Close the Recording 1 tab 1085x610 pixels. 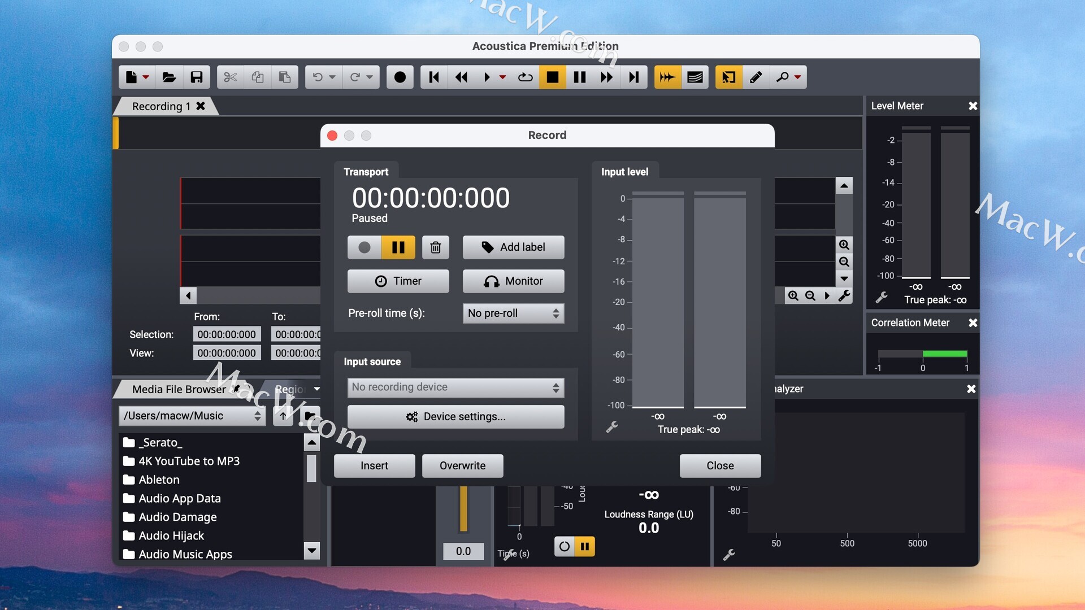(x=201, y=106)
